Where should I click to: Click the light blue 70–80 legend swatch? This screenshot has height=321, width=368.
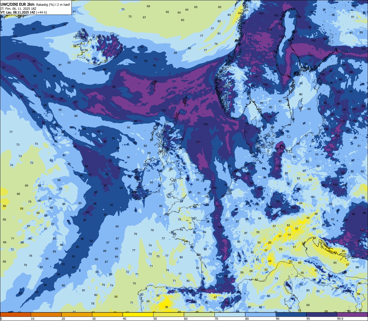[x=230, y=314]
